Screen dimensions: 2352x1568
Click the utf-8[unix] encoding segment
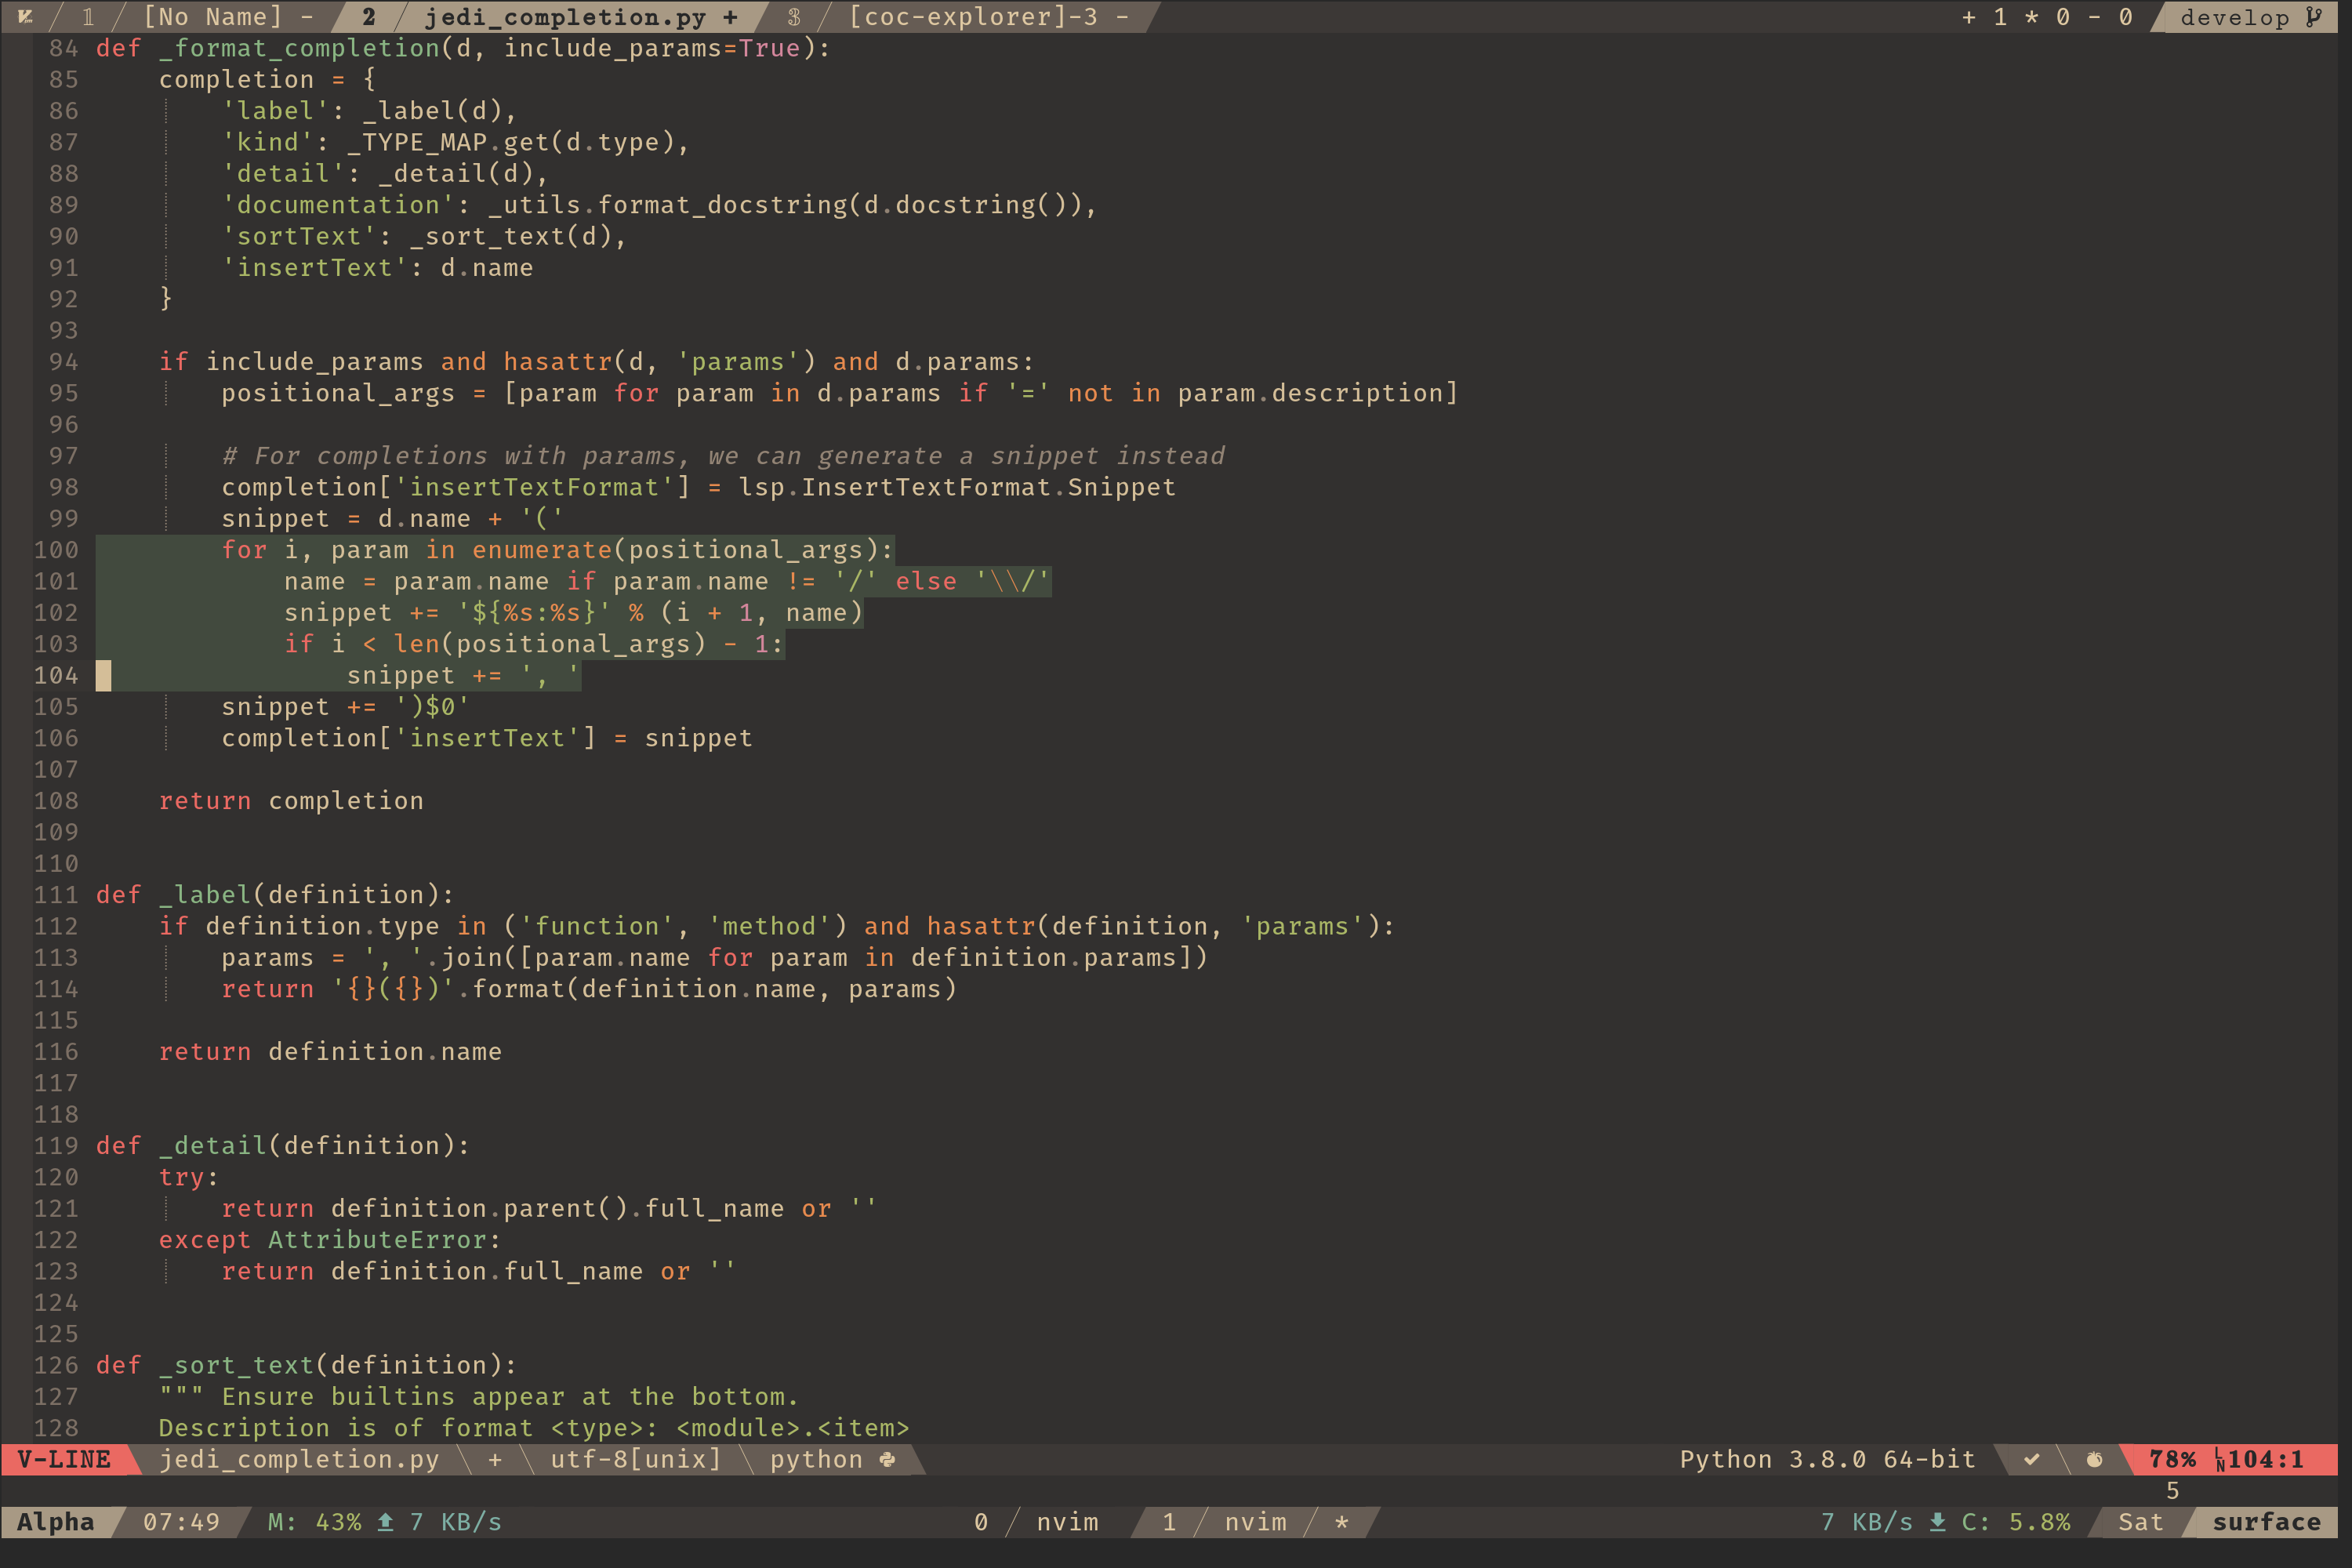[635, 1459]
